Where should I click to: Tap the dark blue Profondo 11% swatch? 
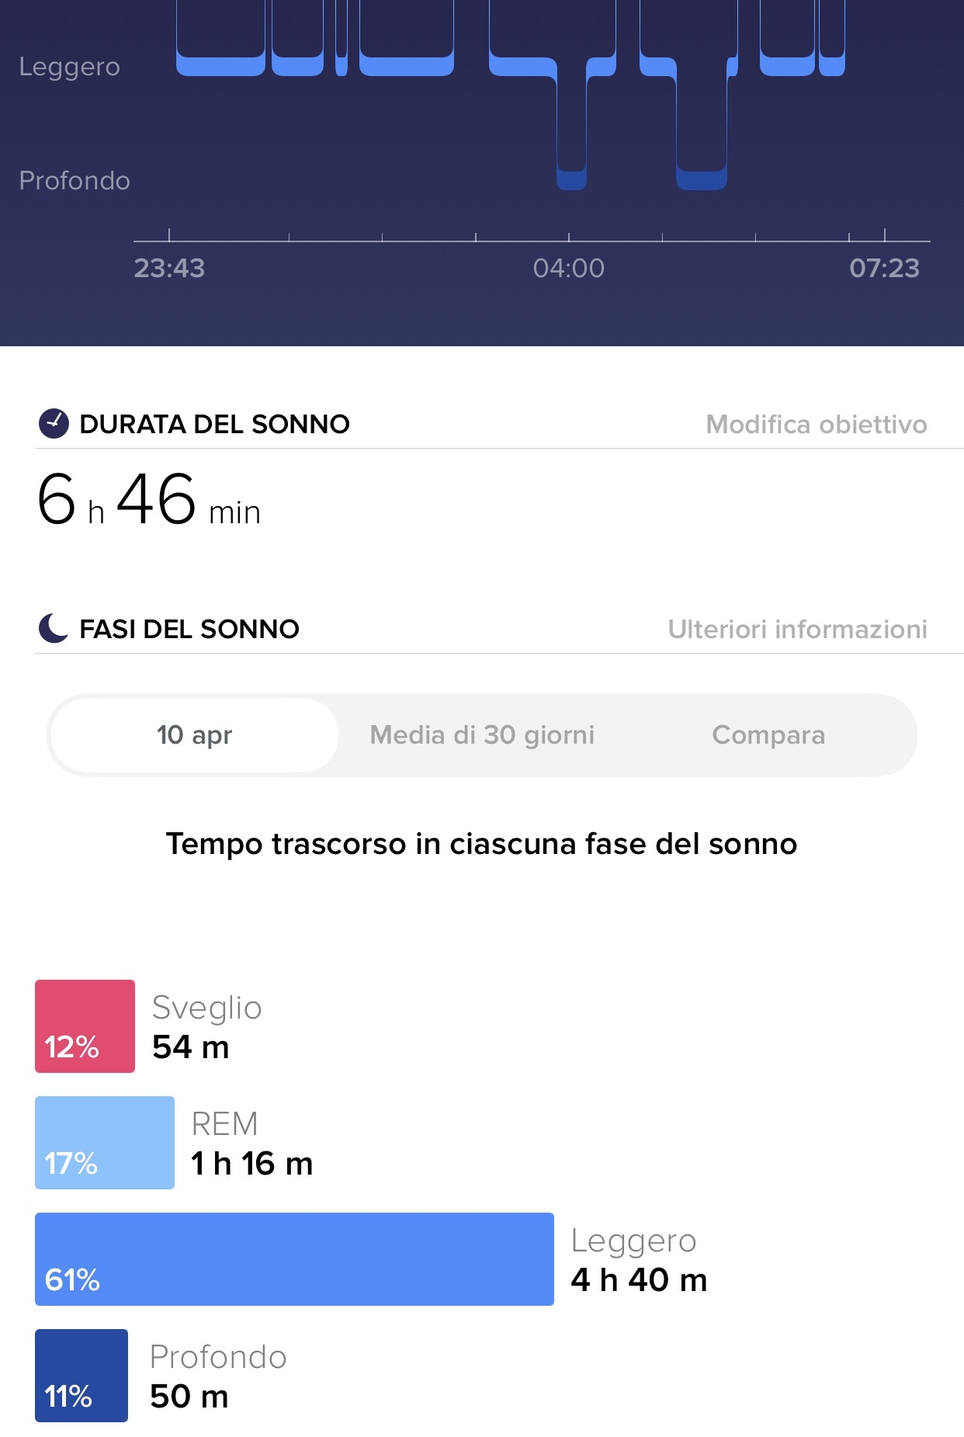(x=81, y=1376)
